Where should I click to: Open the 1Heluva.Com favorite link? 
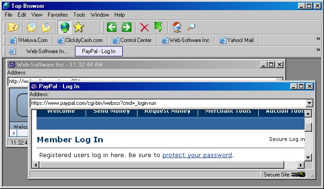click(x=29, y=40)
